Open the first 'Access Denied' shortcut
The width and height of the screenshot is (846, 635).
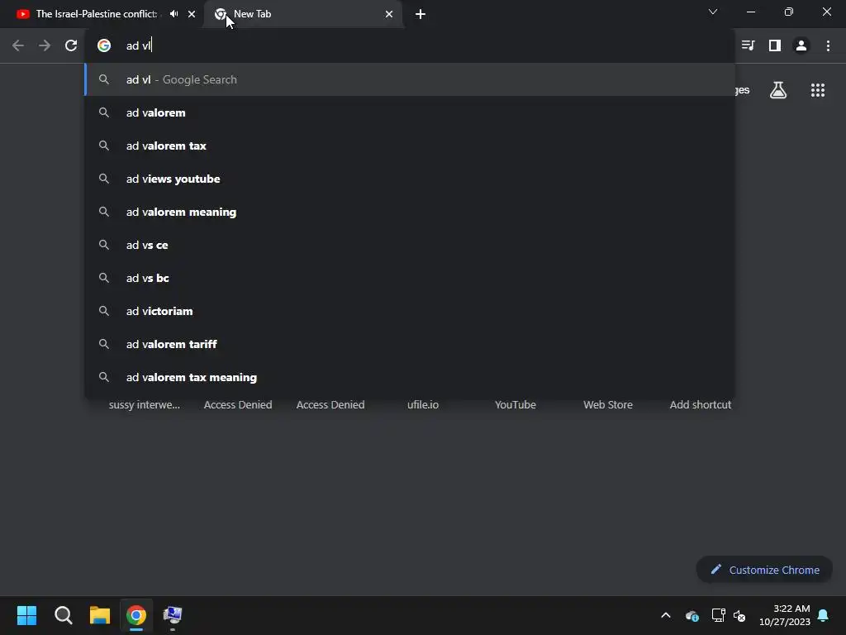click(238, 404)
